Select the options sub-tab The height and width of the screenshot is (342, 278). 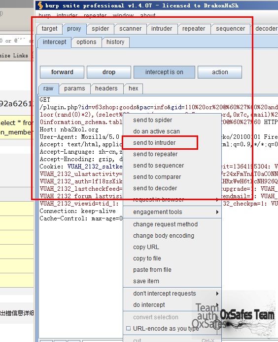tap(86, 42)
